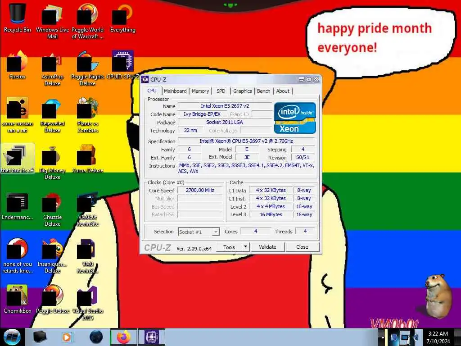The image size is (461, 346).
Task: Click the Specification field text
Action: (246, 141)
